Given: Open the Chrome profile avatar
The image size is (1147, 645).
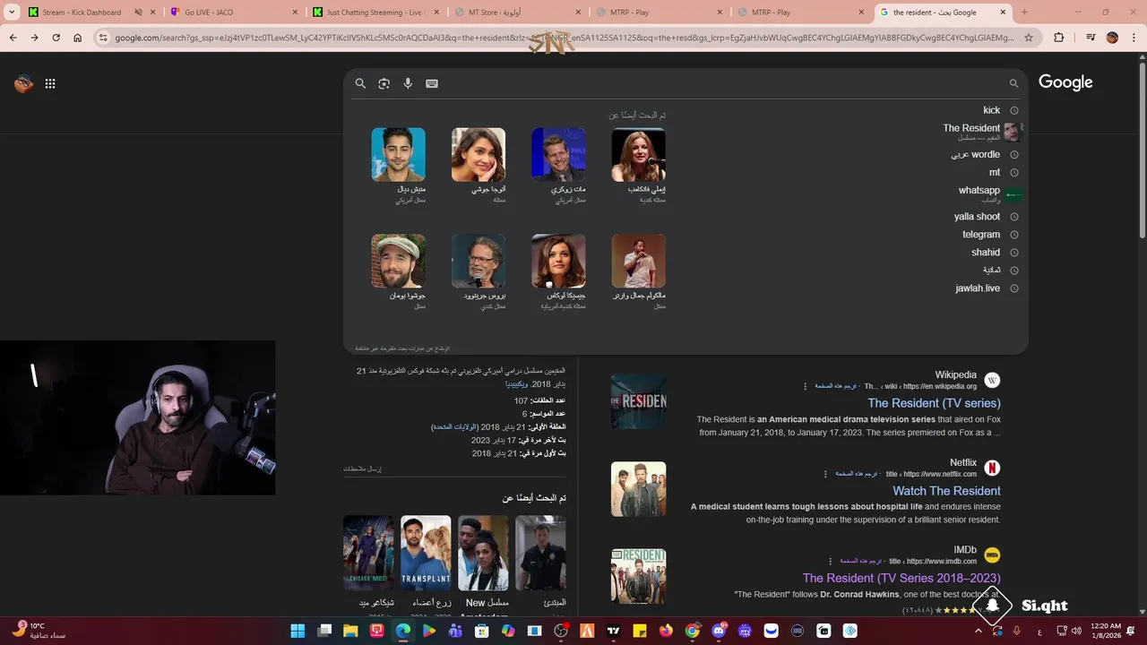Looking at the screenshot, I should (1112, 38).
